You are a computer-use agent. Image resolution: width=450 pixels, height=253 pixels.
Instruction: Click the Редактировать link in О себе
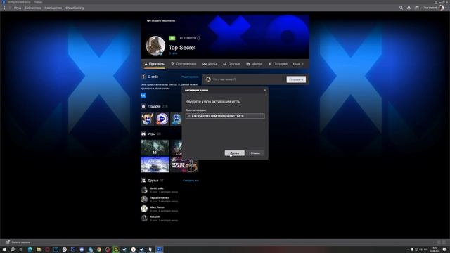click(x=190, y=77)
